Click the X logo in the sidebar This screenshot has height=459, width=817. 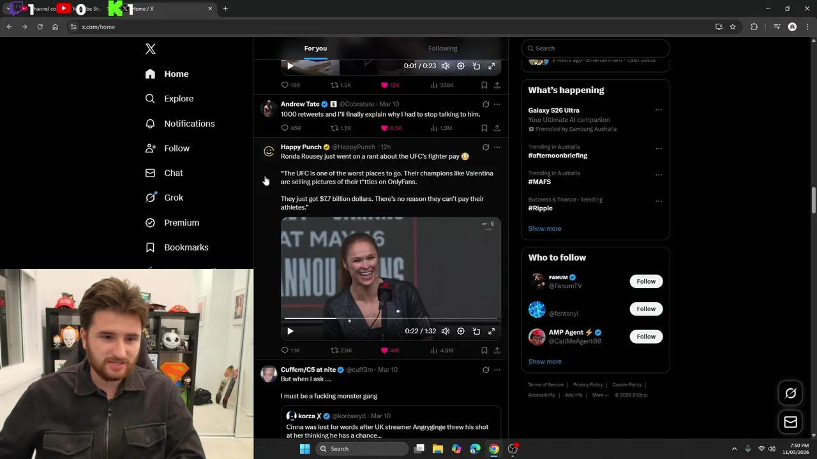(151, 49)
